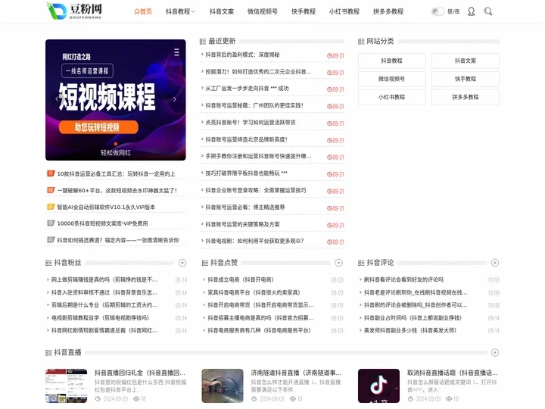Open title 取消抖音直播话题
This screenshot has height=409, width=545.
pos(453,373)
